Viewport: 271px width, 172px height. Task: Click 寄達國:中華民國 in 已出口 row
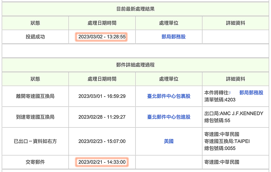pos(222,134)
